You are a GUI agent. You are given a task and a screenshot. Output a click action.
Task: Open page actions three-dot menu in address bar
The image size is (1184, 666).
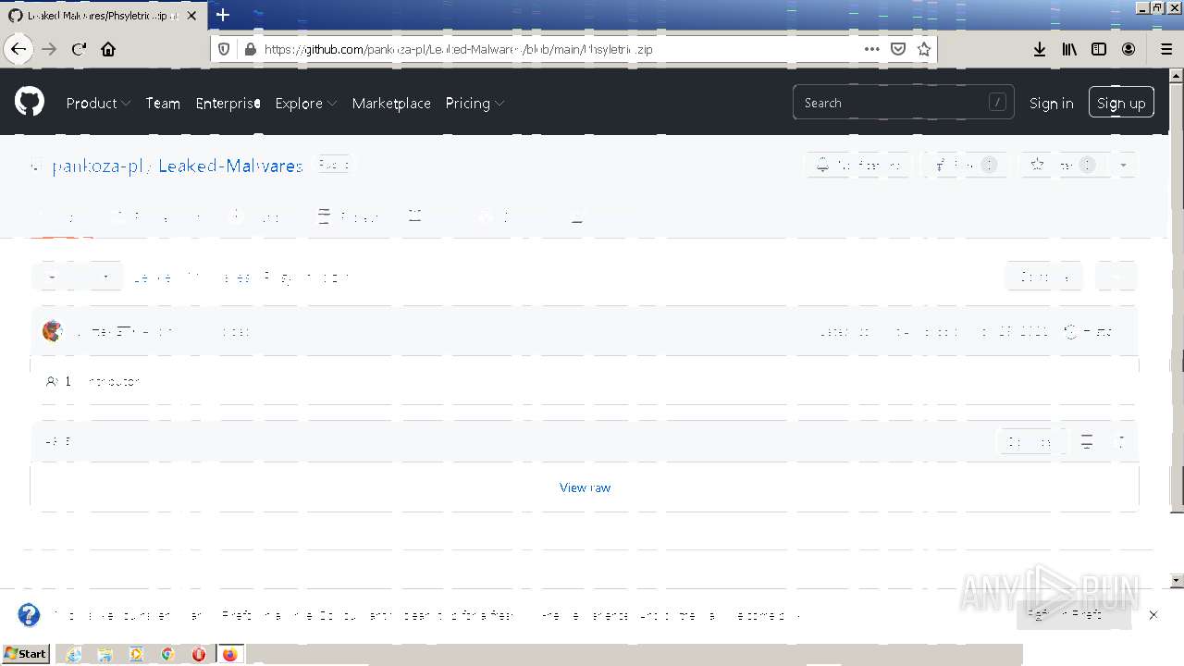pos(872,49)
